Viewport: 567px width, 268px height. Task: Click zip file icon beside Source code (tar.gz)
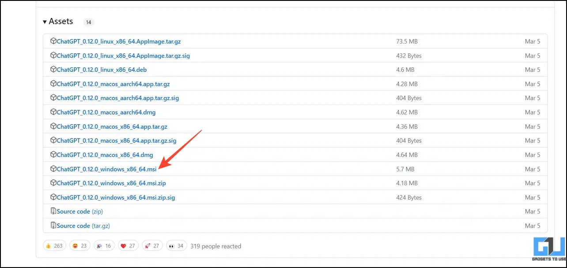point(53,226)
